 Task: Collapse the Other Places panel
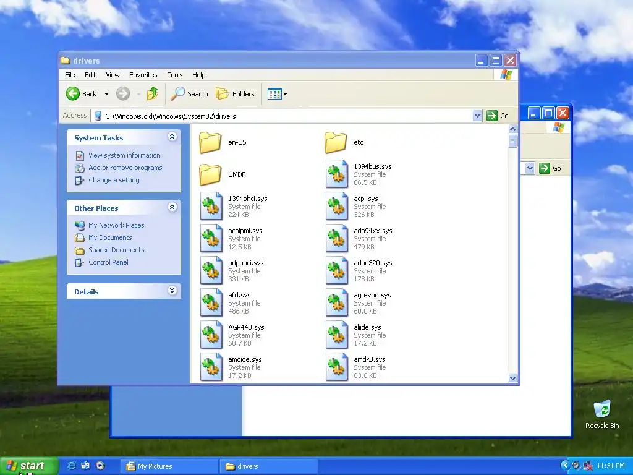point(172,207)
